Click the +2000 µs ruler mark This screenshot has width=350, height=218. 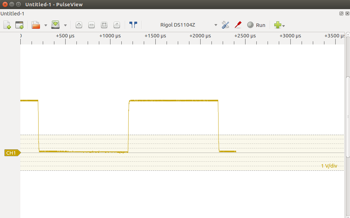[200, 36]
